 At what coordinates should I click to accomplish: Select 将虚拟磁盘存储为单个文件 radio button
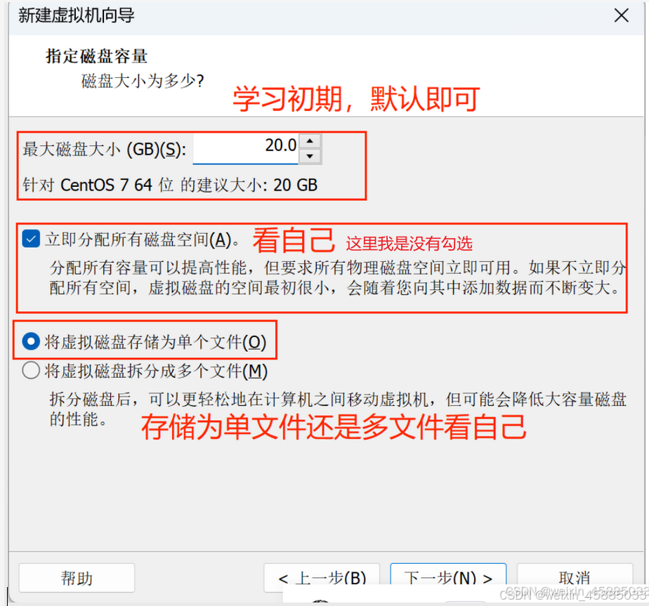click(31, 341)
